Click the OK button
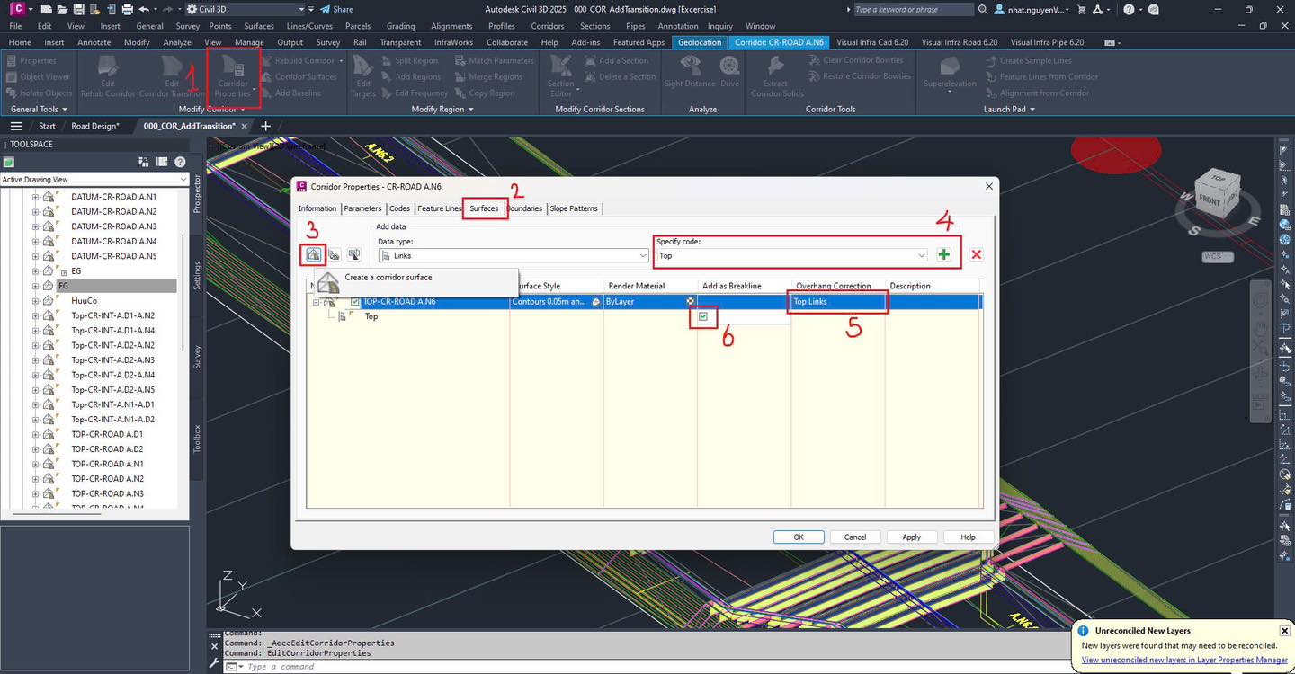The height and width of the screenshot is (674, 1295). 799,537
